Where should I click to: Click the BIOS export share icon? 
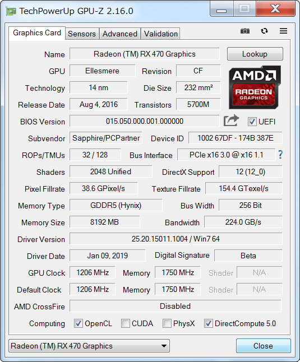pyautogui.click(x=231, y=120)
